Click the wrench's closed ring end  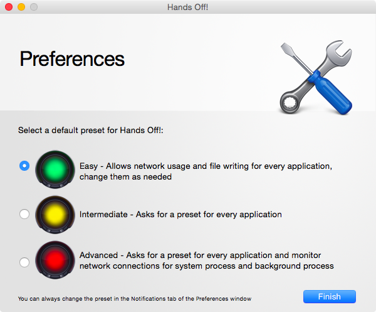point(290,104)
